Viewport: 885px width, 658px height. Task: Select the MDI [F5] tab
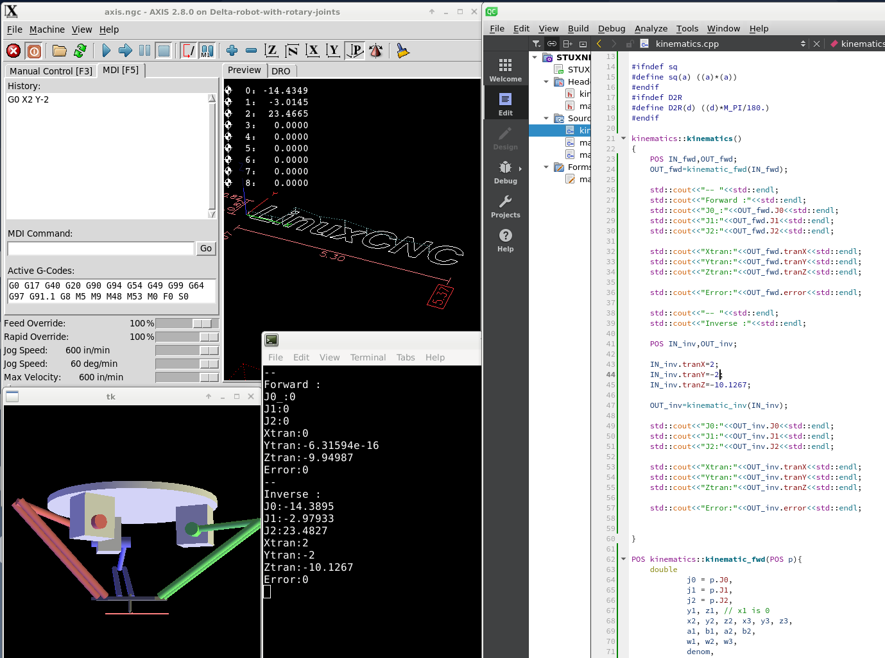pos(121,70)
